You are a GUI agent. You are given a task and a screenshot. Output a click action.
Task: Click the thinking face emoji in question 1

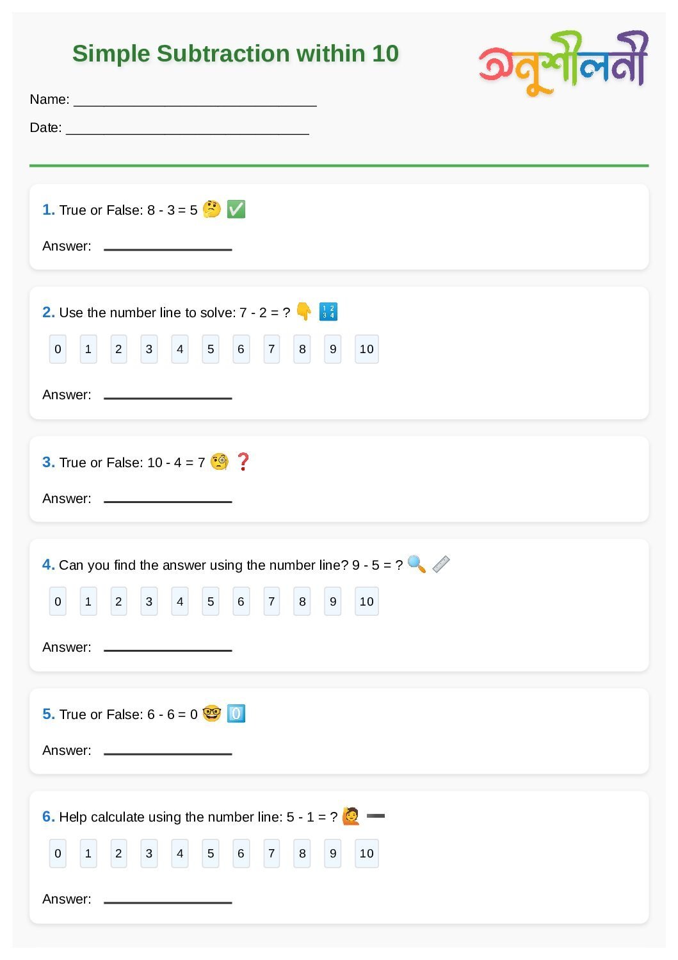(x=211, y=209)
